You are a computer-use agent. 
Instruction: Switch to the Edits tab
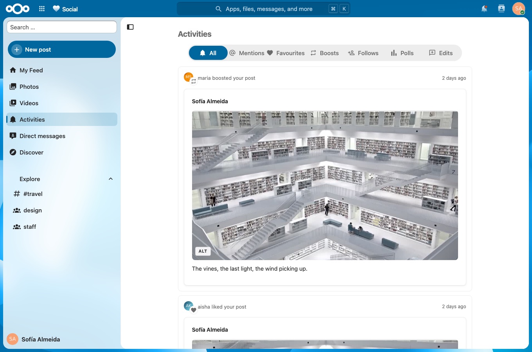441,53
